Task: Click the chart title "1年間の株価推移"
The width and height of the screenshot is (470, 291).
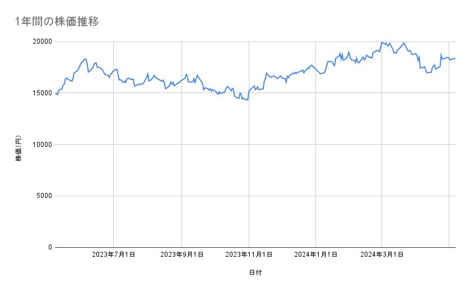Action: tap(58, 22)
